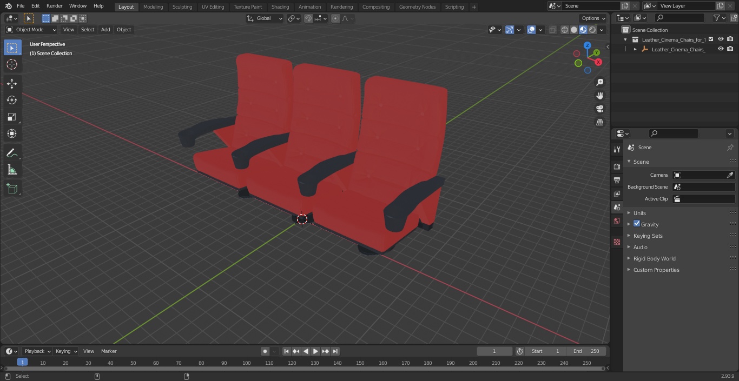The width and height of the screenshot is (739, 381).
Task: Select the Cursor tool in toolbar
Action: (x=12, y=64)
